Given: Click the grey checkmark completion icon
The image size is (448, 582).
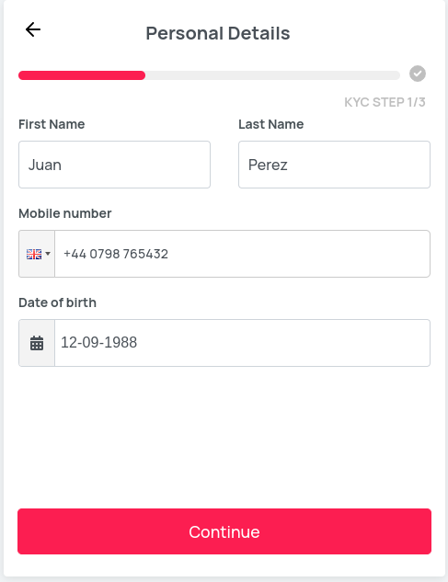Looking at the screenshot, I should 418,74.
